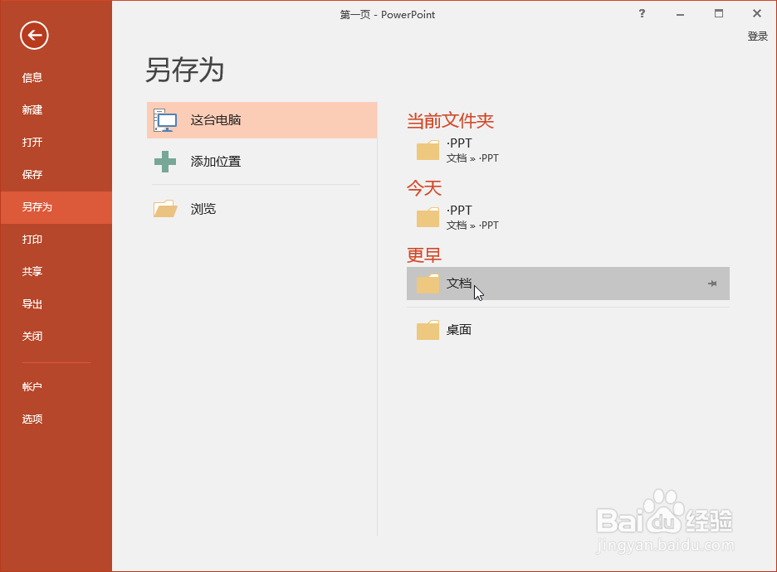Viewport: 777px width, 572px height.
Task: Click the 浏览 label
Action: [x=203, y=209]
